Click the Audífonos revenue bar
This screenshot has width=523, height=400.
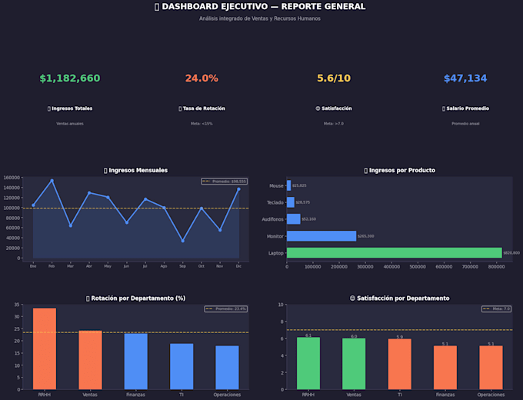click(x=294, y=219)
